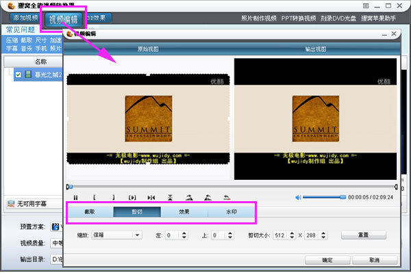Click the undo rotation icon with red dot
411x273 pixels.
[227, 198]
